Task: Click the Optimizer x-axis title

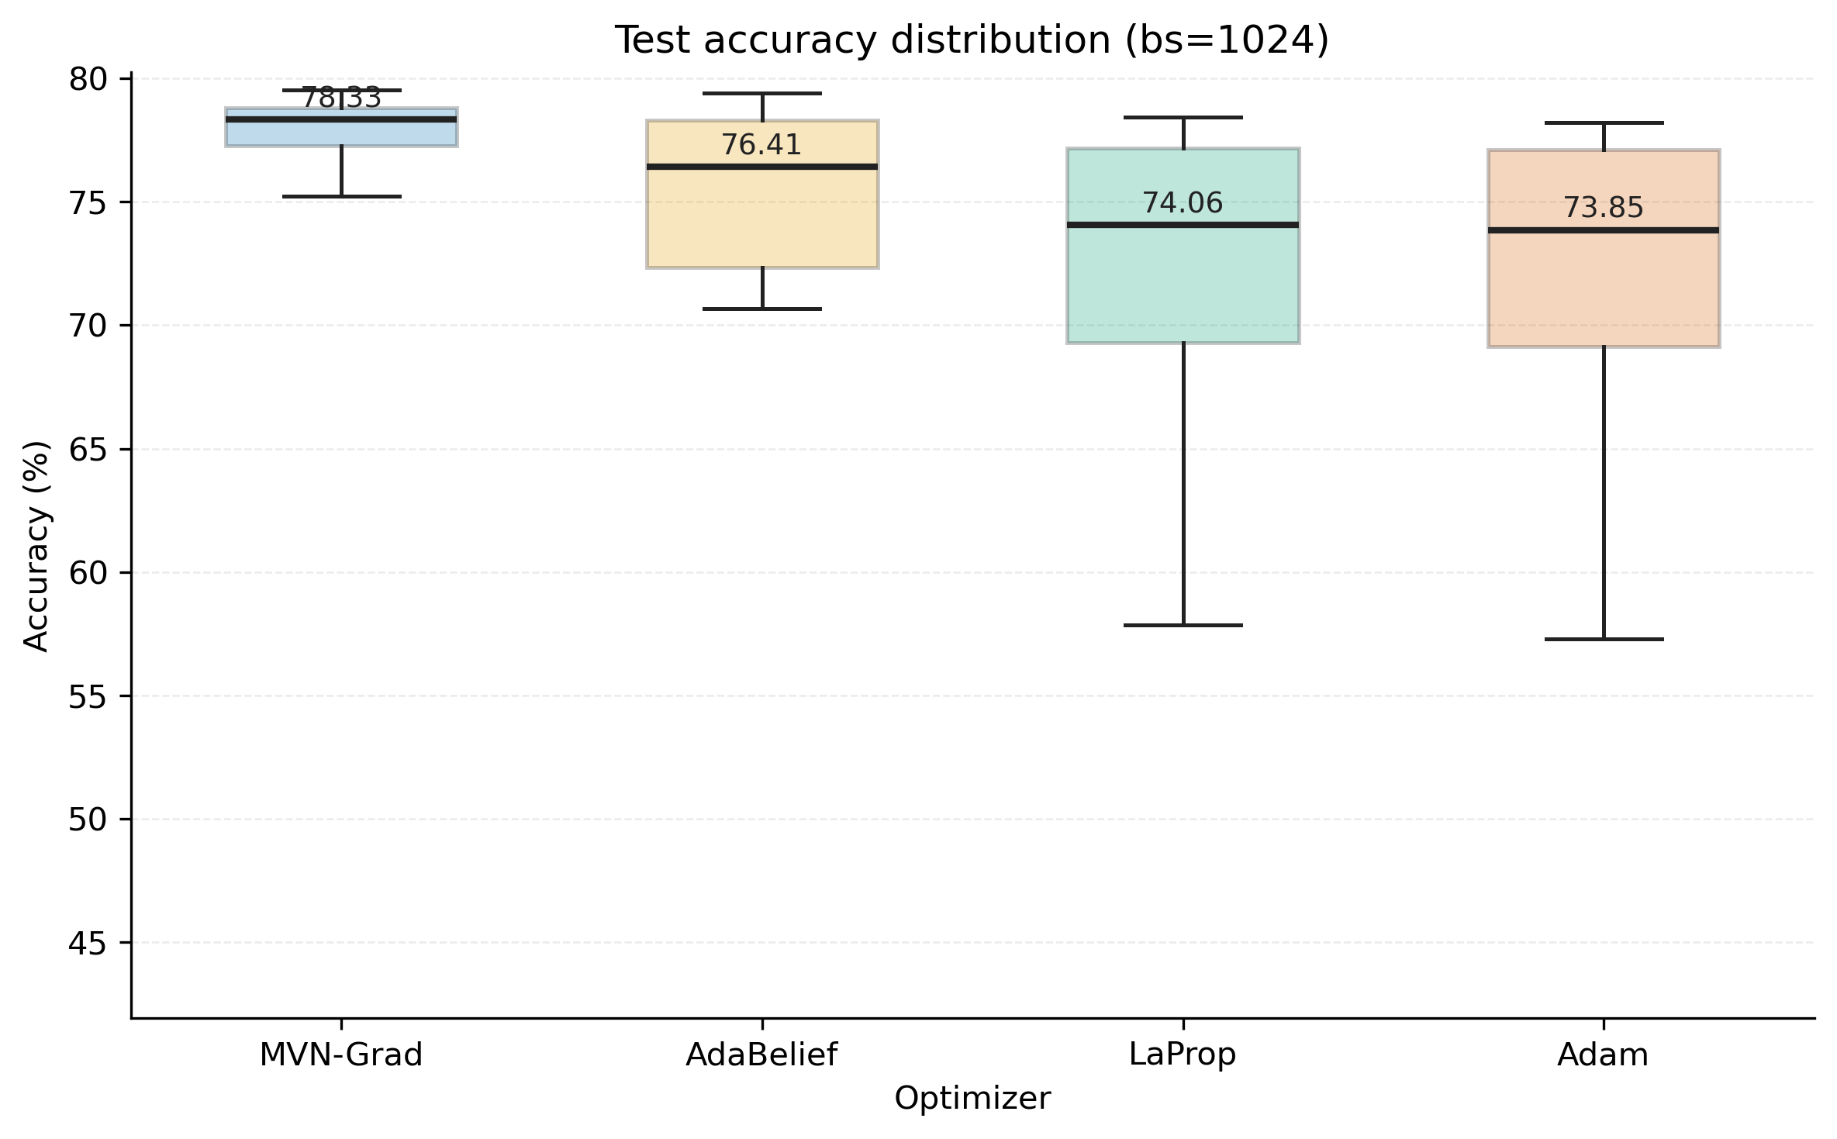Action: click(x=972, y=1099)
